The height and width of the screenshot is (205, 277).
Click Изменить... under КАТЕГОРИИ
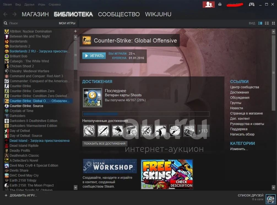click(x=239, y=149)
